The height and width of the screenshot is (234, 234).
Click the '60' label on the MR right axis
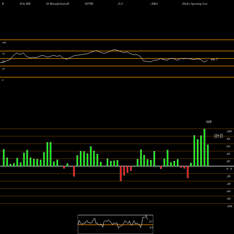[x=228, y=146]
